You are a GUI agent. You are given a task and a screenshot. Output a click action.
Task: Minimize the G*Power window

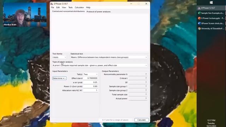(x=131, y=4)
